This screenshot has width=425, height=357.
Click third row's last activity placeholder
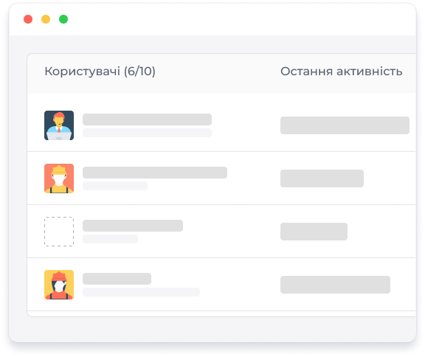(x=314, y=232)
